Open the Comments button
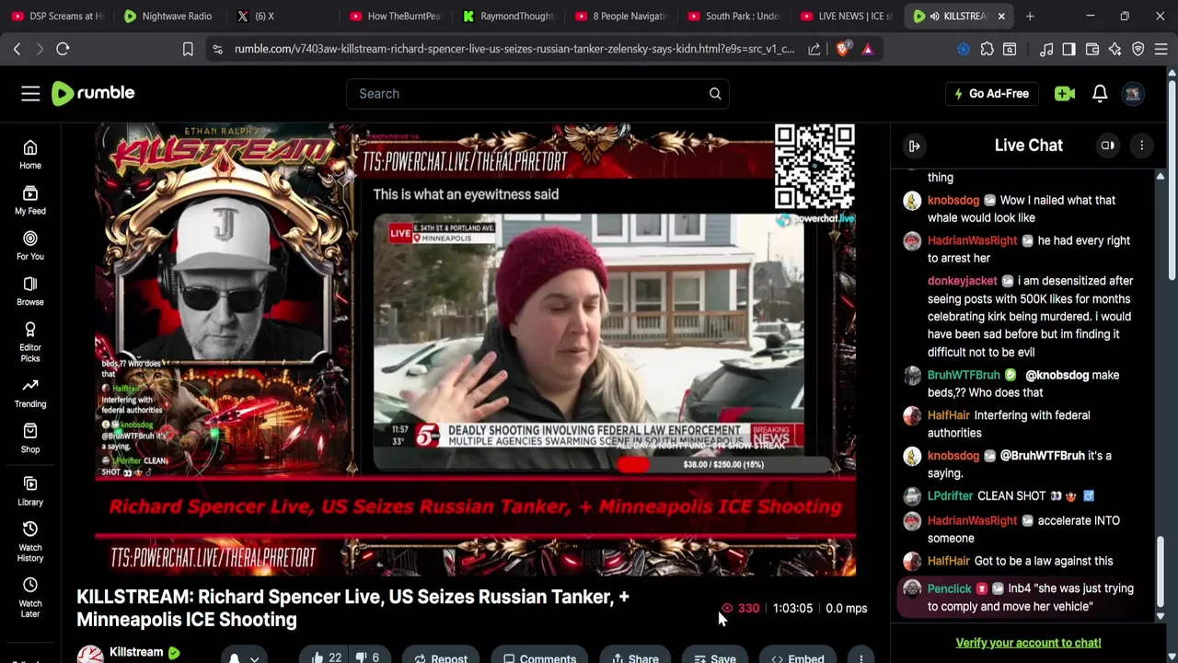The height and width of the screenshot is (663, 1178). (539, 657)
